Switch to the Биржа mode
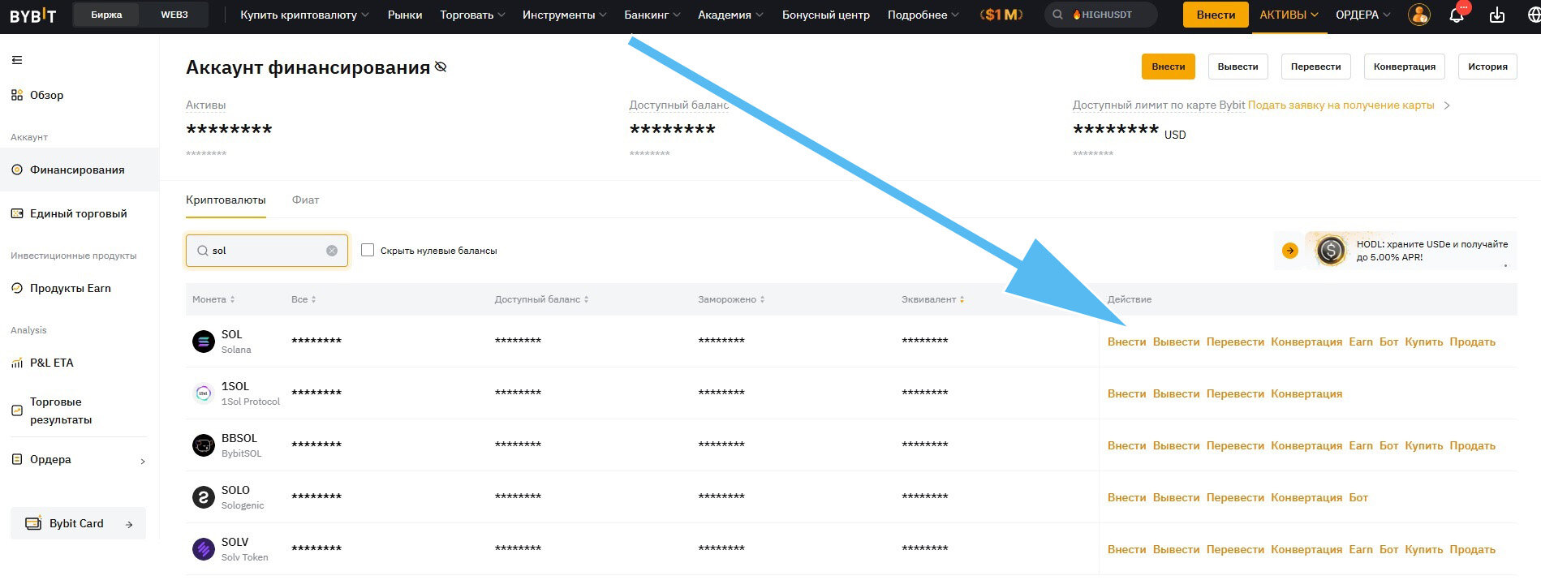This screenshot has width=1541, height=580. click(x=106, y=15)
